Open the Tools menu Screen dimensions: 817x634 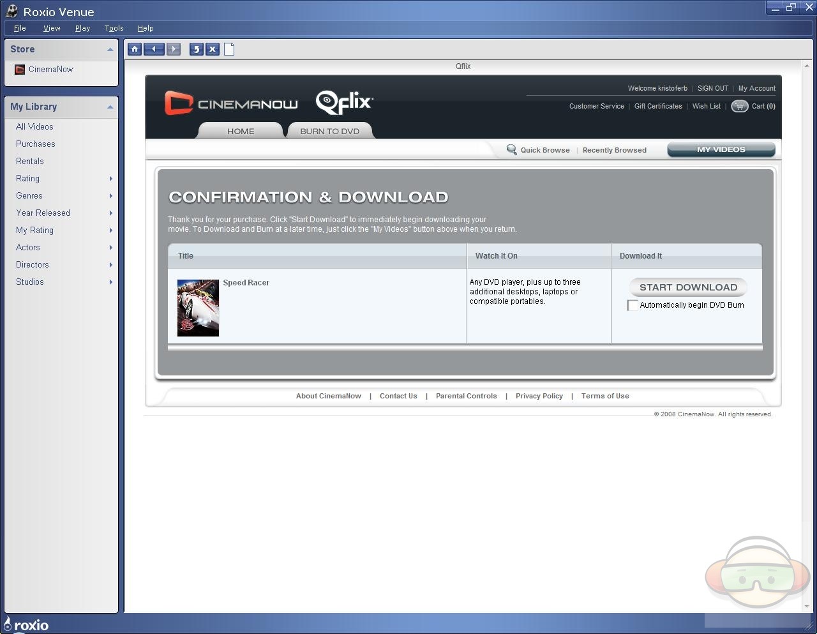point(114,28)
